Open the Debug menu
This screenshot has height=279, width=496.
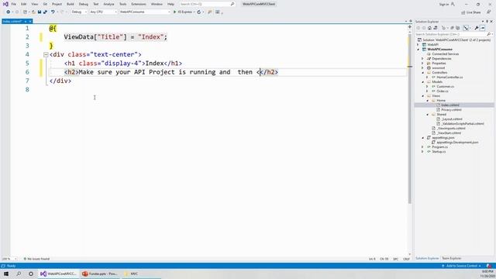[x=84, y=4]
